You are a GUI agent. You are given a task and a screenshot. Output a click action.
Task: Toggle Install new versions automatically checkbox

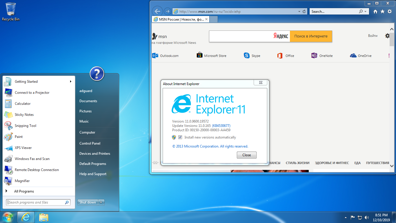click(180, 137)
